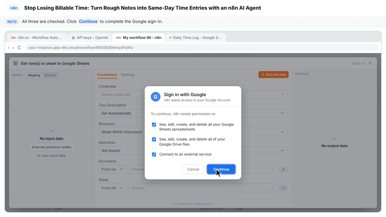Toggle the Connect to an external service checkbox

[154, 154]
